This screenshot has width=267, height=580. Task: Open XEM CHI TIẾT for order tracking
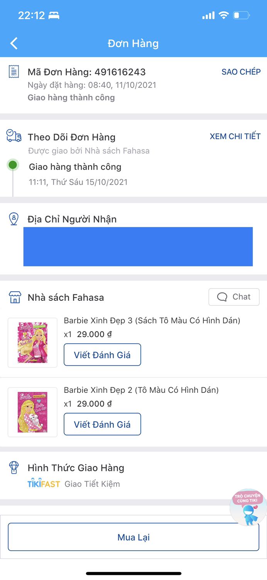[x=235, y=136]
